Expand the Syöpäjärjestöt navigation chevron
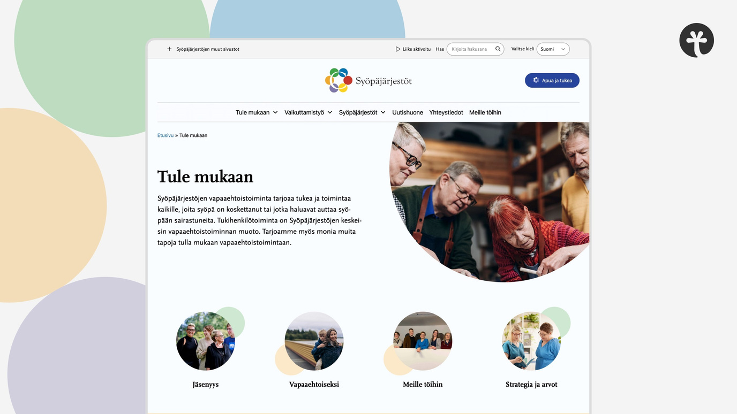The image size is (737, 414). (383, 112)
